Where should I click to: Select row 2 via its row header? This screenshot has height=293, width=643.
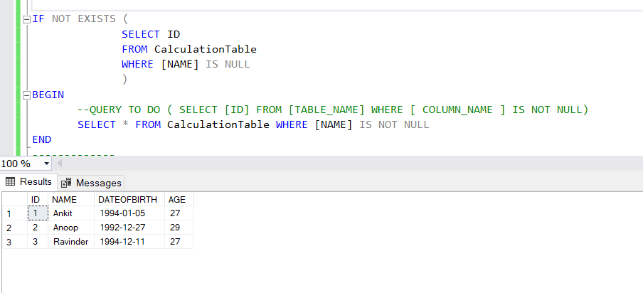click(14, 228)
